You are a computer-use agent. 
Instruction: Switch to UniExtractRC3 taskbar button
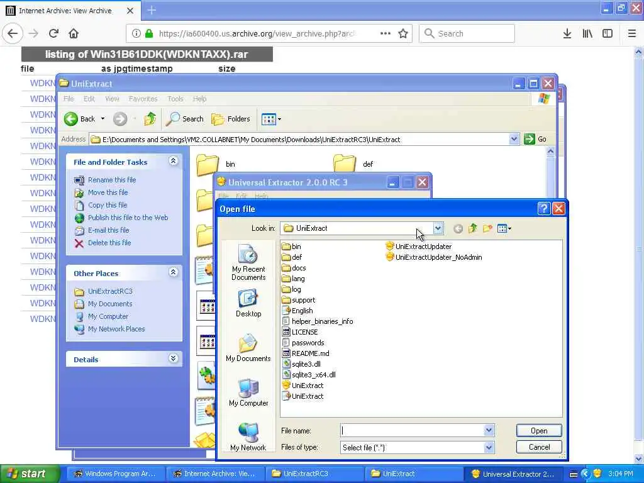314,474
